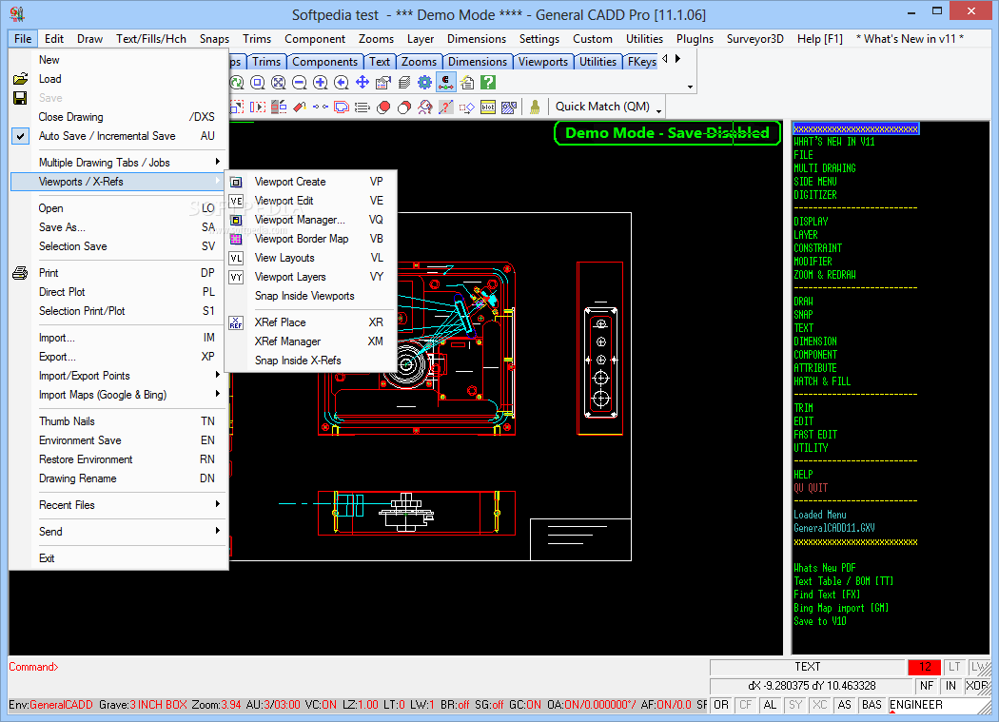This screenshot has height=722, width=999.
Task: Select Viewport Manager... from submenu
Action: point(312,220)
